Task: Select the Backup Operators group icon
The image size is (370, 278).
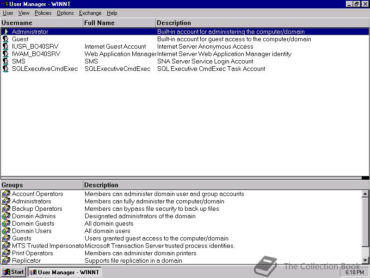Action: point(6,208)
